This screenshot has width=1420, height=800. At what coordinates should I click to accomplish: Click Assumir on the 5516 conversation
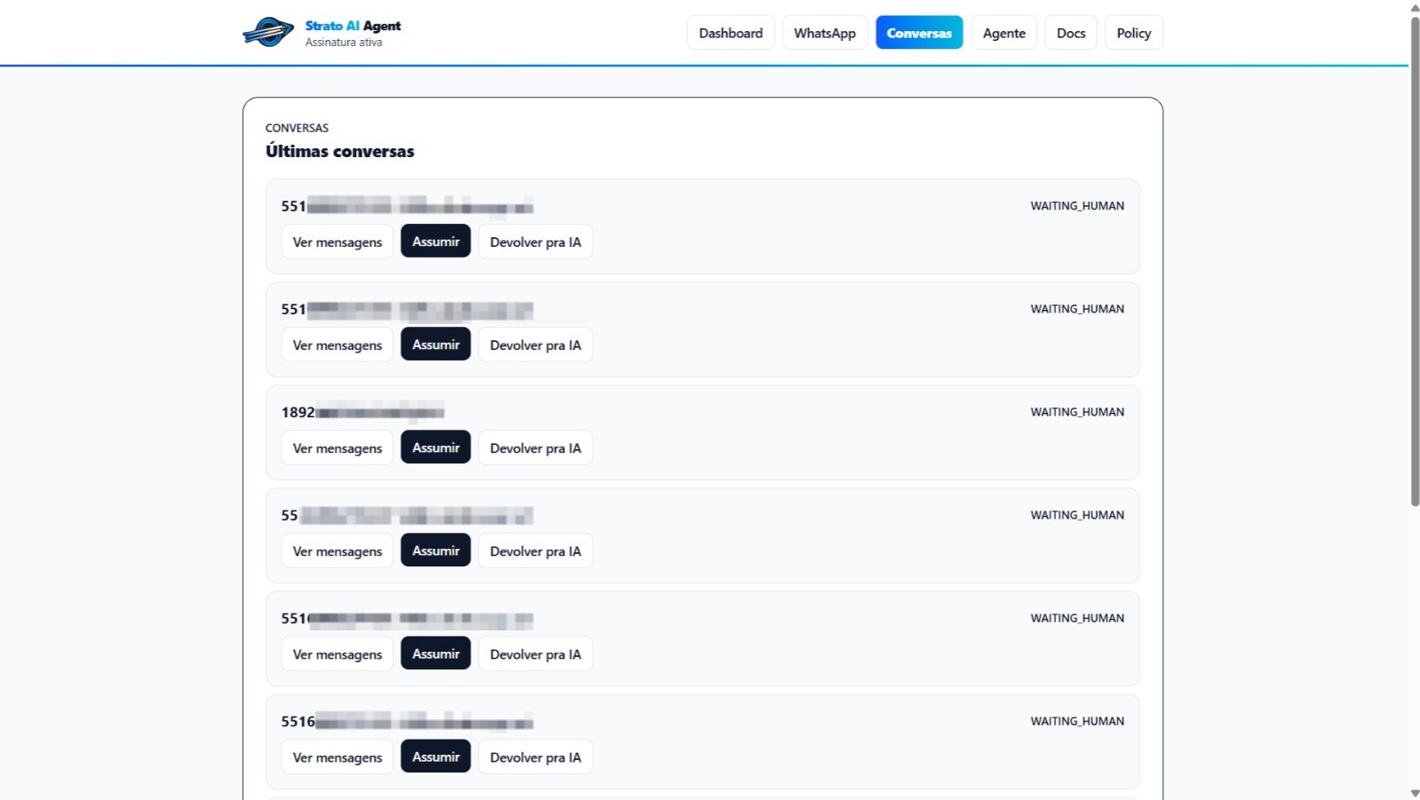(x=435, y=756)
